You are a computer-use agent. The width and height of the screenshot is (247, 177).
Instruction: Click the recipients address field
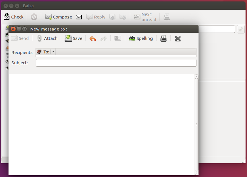(x=126, y=52)
